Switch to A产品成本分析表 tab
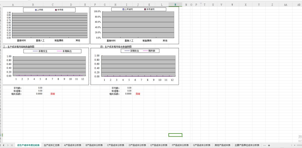Screen dimensions: 302x148 [73, 145]
